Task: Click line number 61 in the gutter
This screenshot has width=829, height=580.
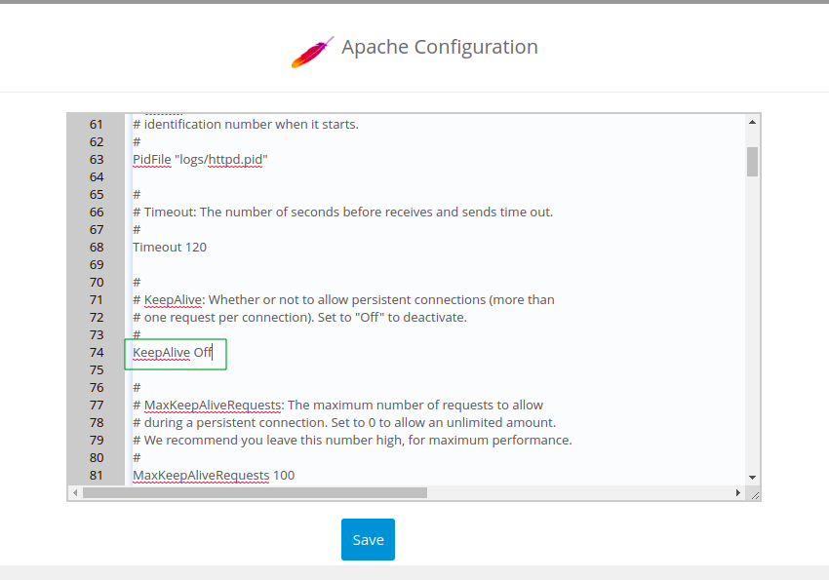Action: 97,124
